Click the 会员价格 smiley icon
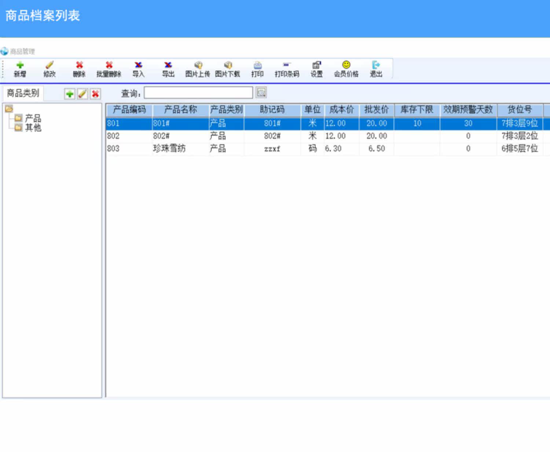Viewport: 550px width, 452px height. click(x=346, y=65)
